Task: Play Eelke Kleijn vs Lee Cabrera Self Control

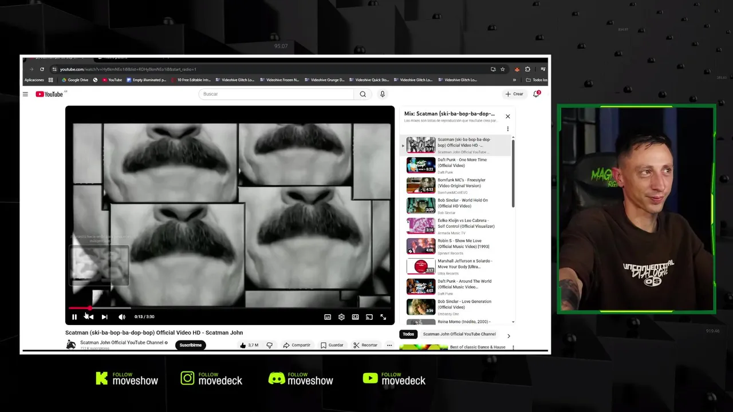Action: pos(456,226)
